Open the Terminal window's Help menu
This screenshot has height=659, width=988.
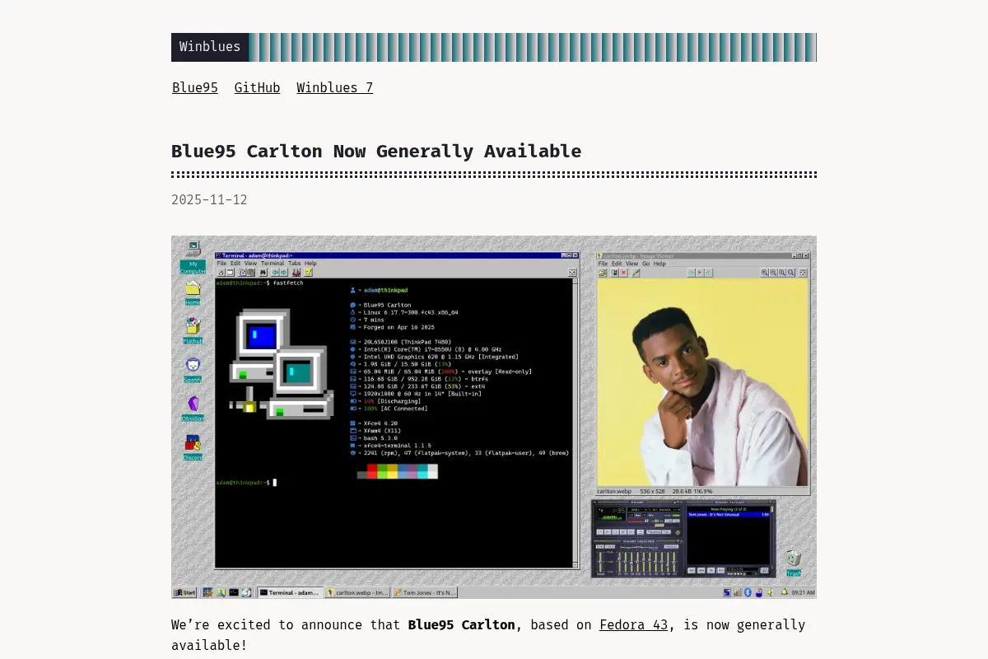tap(310, 264)
